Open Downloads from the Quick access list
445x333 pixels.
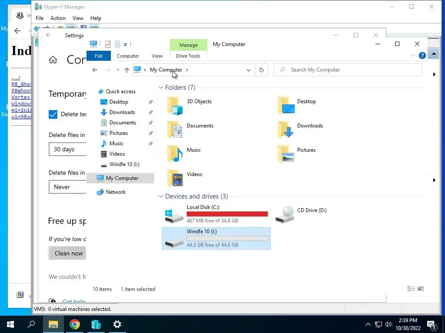click(x=122, y=112)
